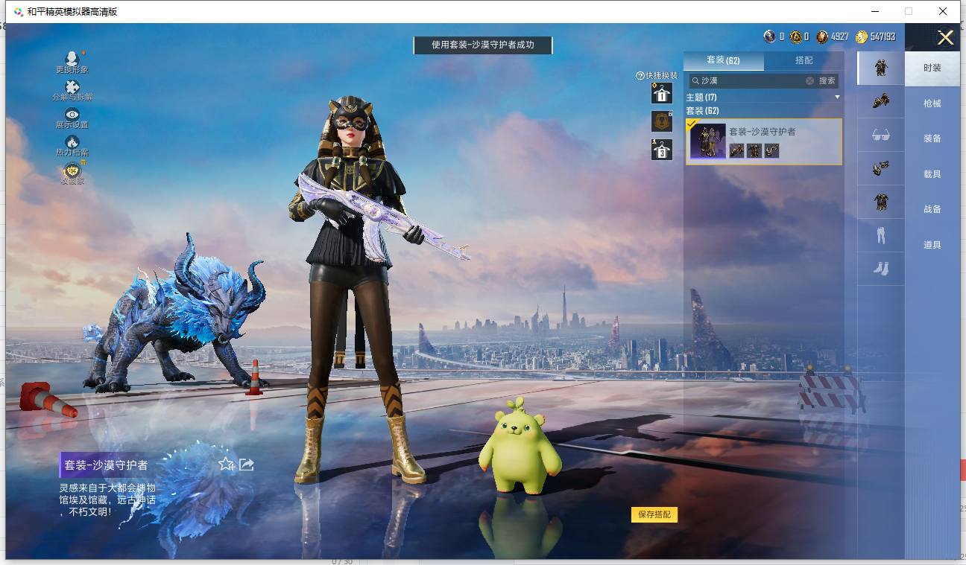This screenshot has width=966, height=565.
Task: Open the 更换形象 change-appearance icon
Action: point(72,59)
